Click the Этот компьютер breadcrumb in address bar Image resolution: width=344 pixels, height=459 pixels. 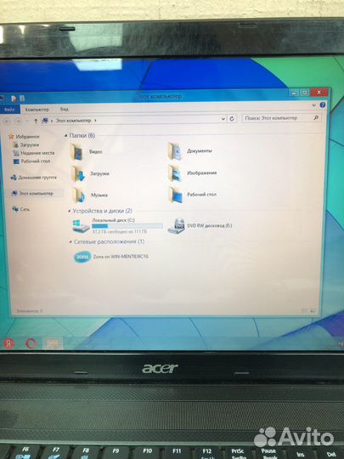coord(73,121)
